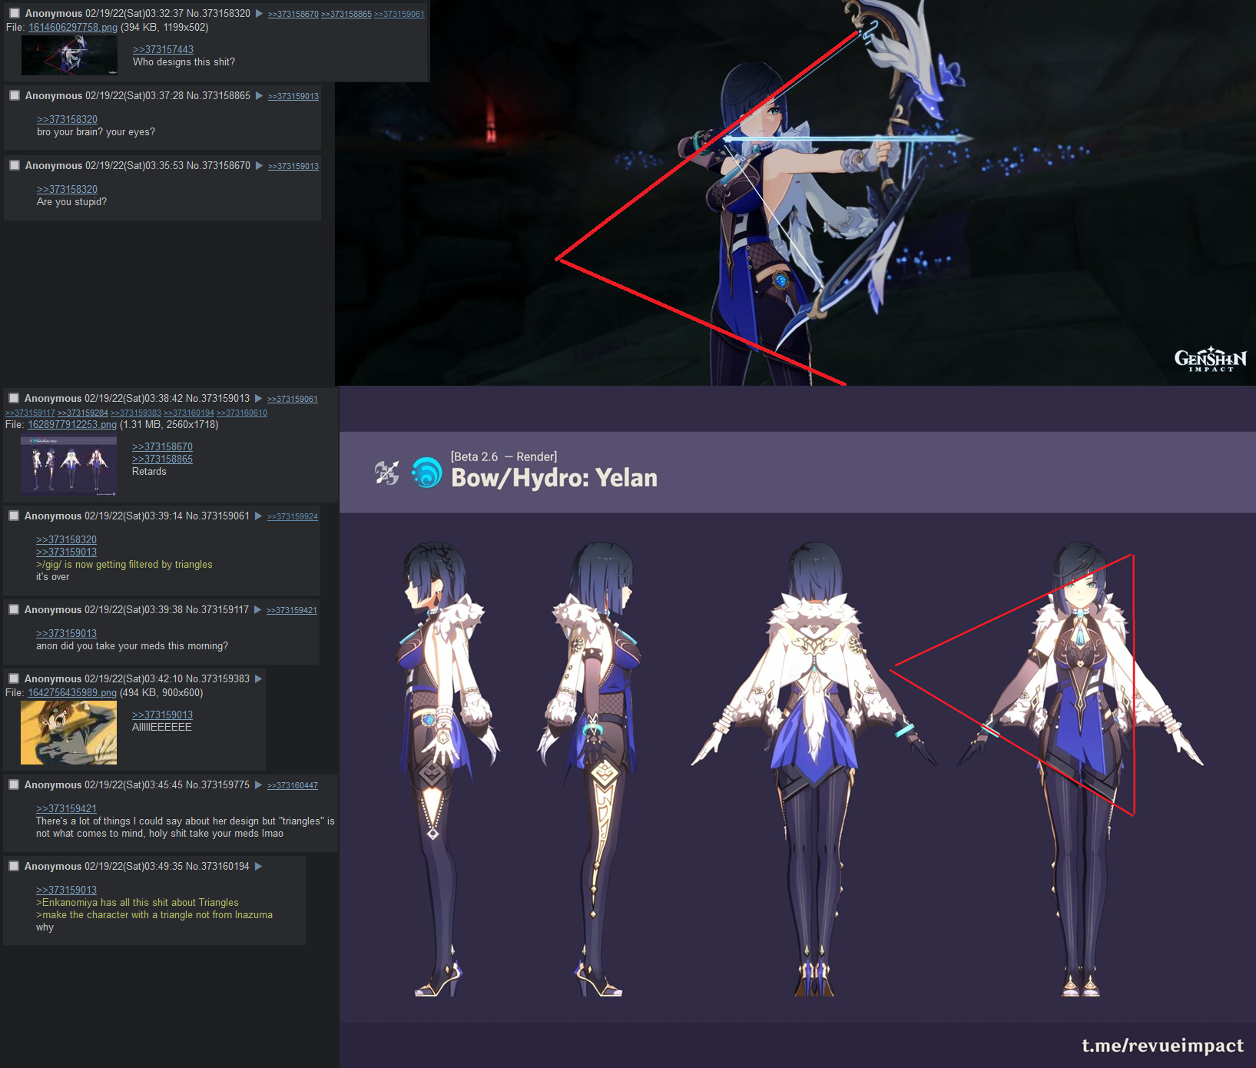Jump to reply >>373158670 in the first post's header
1256x1068 pixels.
[x=293, y=15]
